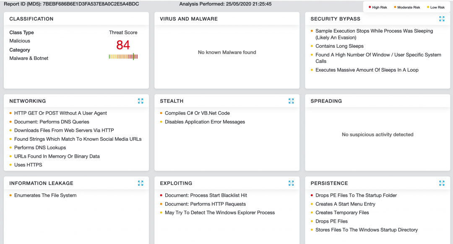
Task: Click the 'Threat Score' label
Action: [x=123, y=33]
